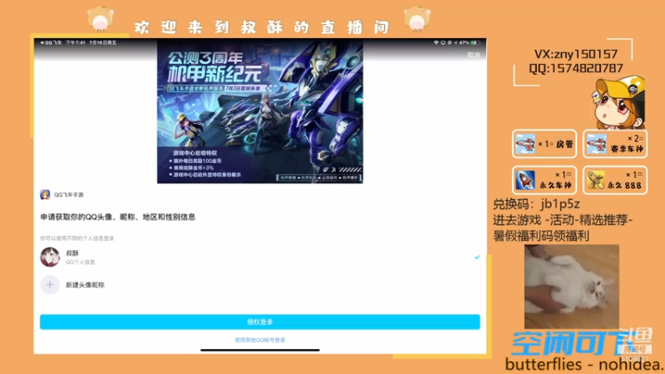Click the 申请获取你的QQ头像 permission text

tap(118, 217)
